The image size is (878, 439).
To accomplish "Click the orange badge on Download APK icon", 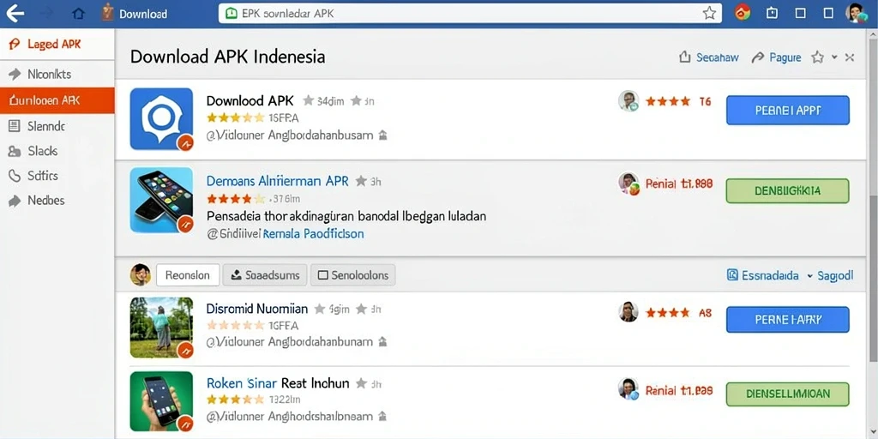I will point(185,143).
